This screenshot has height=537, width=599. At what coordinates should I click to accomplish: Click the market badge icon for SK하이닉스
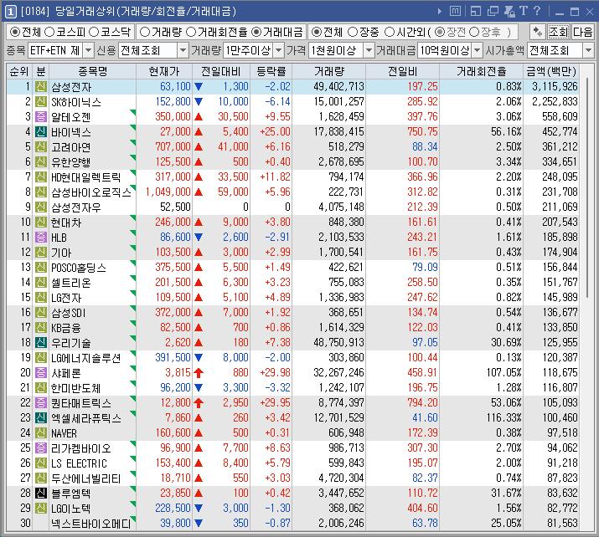click(x=41, y=102)
